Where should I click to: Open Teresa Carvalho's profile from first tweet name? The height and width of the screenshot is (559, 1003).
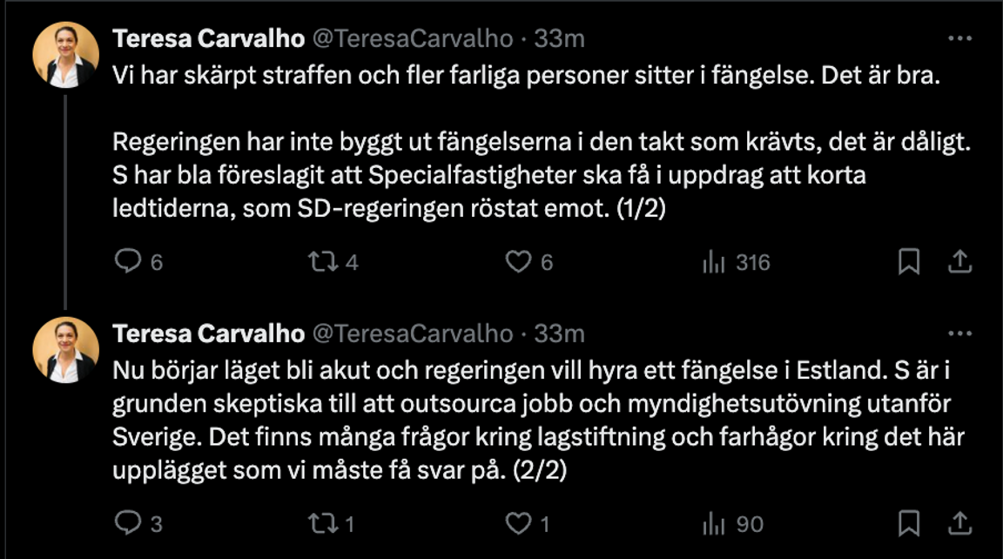(x=209, y=39)
